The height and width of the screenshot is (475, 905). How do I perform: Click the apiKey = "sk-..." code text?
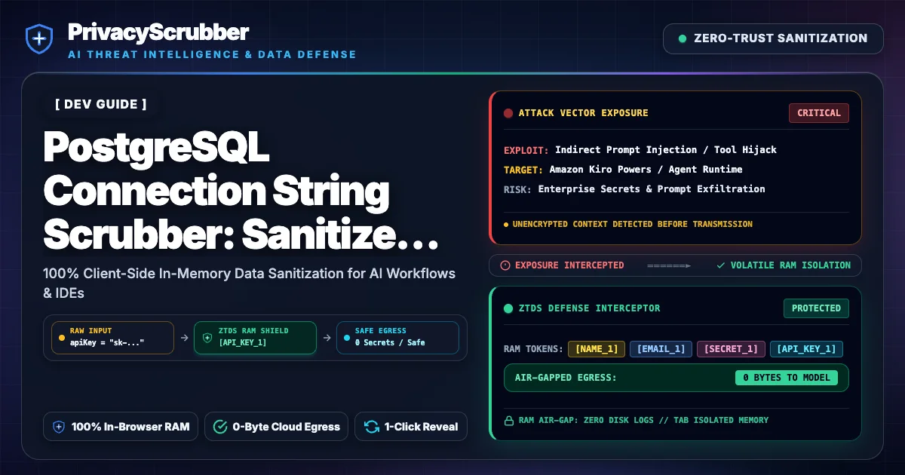(x=106, y=343)
